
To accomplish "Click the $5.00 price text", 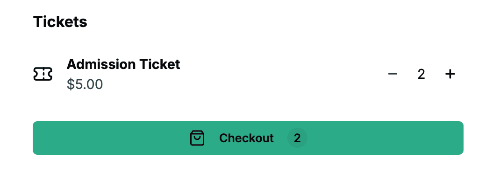I will 85,84.
